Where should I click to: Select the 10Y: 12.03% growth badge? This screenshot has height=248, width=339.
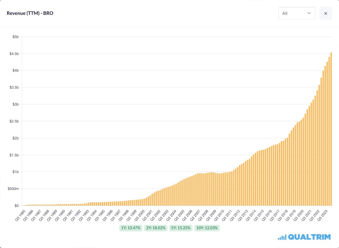click(x=207, y=228)
